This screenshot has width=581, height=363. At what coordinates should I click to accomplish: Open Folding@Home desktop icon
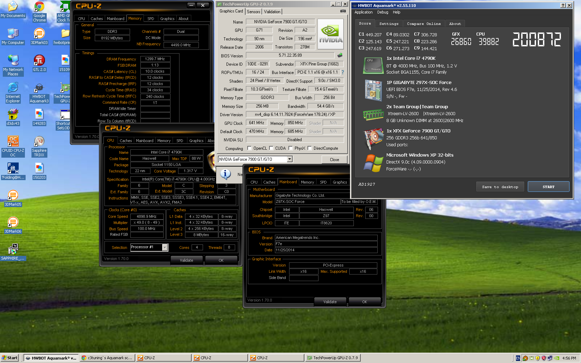pyautogui.click(x=13, y=171)
